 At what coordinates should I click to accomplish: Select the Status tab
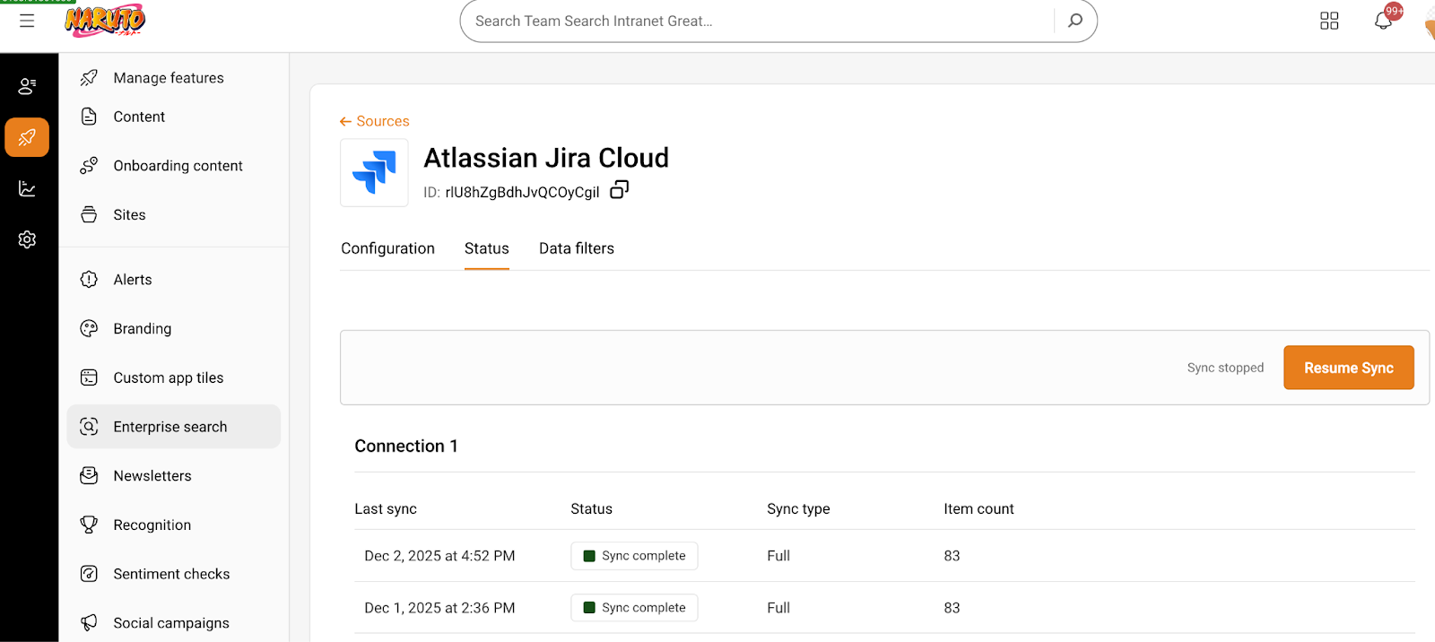tap(486, 248)
